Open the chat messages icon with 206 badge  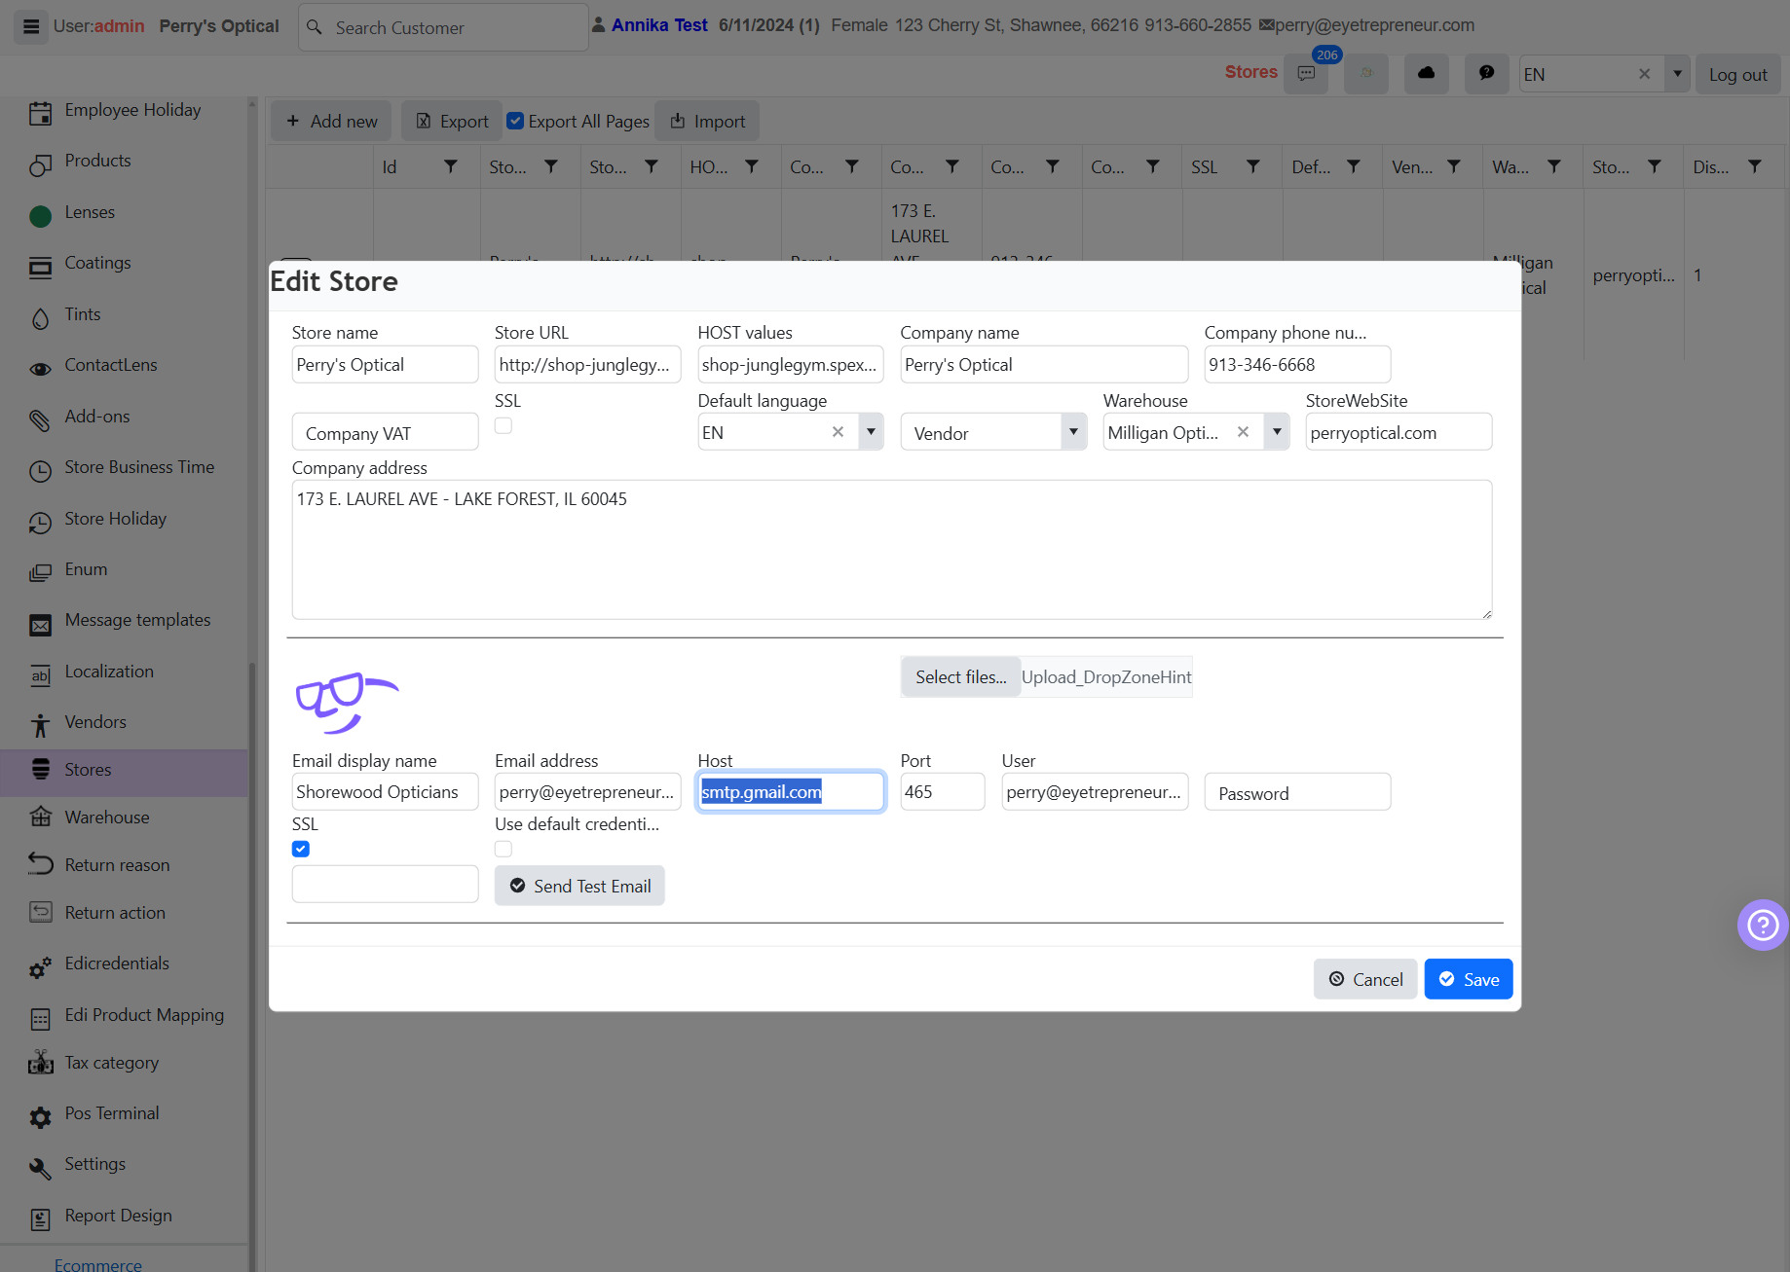pyautogui.click(x=1306, y=74)
